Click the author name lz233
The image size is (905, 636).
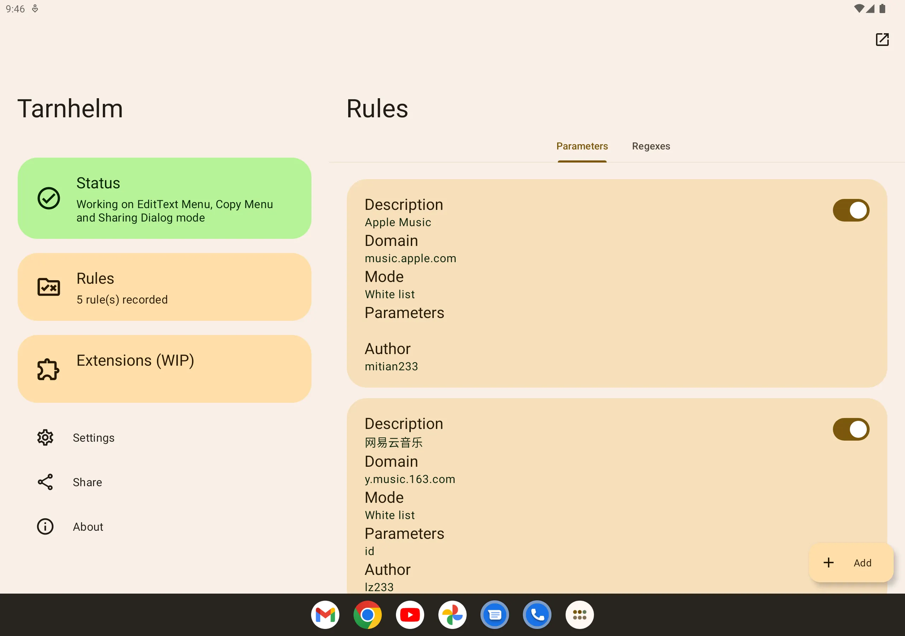[379, 587]
